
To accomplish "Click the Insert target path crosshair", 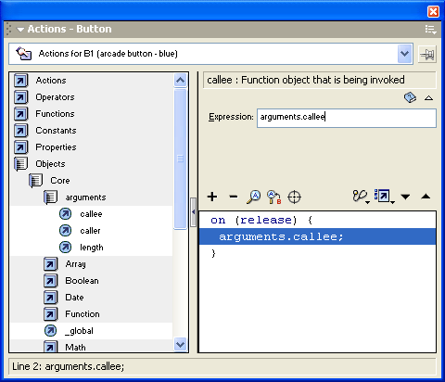I will [x=294, y=197].
